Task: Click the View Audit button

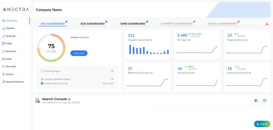Action: [79, 53]
